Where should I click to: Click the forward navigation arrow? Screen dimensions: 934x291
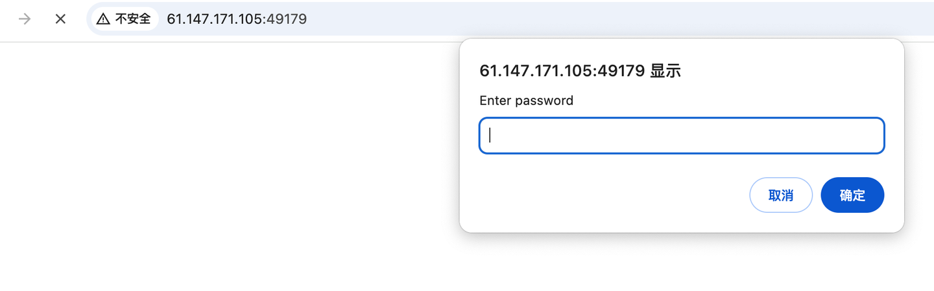[25, 19]
